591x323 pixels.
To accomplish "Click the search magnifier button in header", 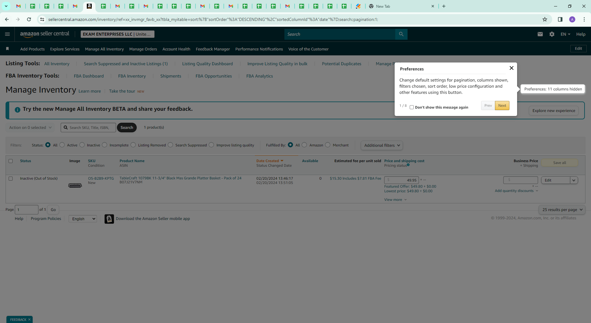I will click(401, 34).
